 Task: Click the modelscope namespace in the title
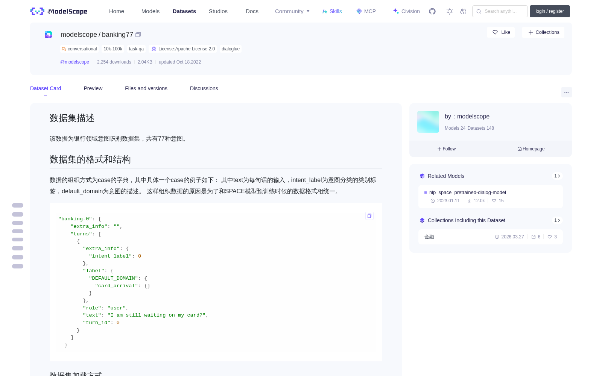(x=79, y=35)
